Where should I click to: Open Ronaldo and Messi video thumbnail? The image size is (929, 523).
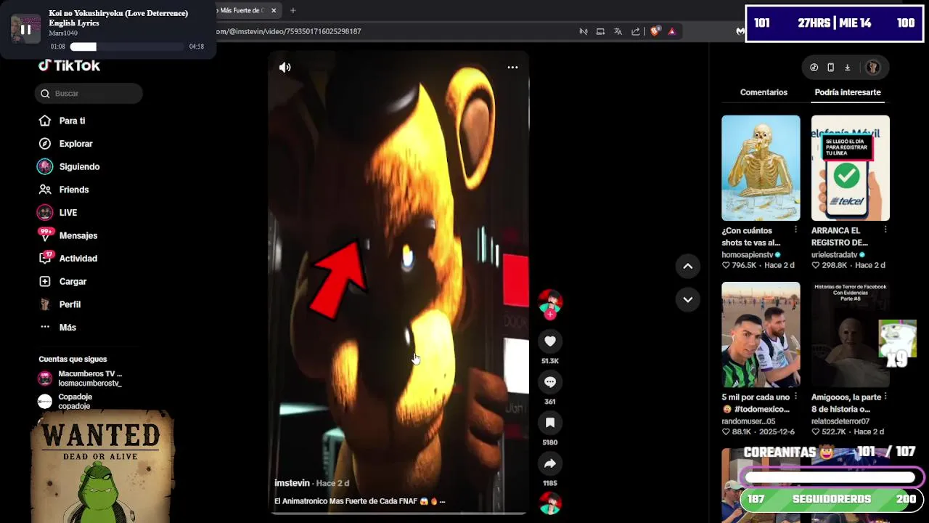click(x=761, y=335)
